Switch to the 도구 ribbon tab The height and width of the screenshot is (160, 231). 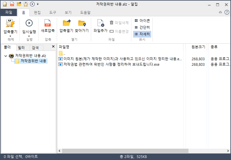point(53,13)
